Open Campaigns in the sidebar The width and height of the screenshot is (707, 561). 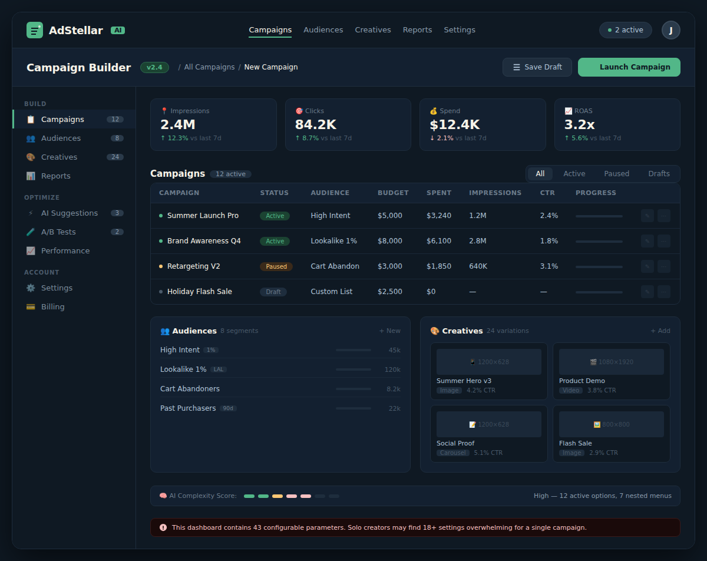tap(74, 119)
